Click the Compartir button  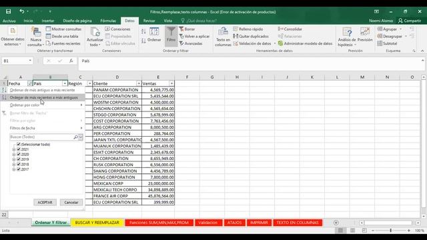(410, 21)
